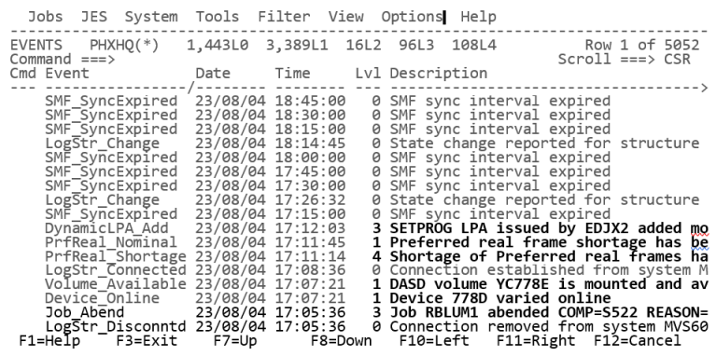
Task: Select the PrfReal_Shortage event
Action: point(116,256)
